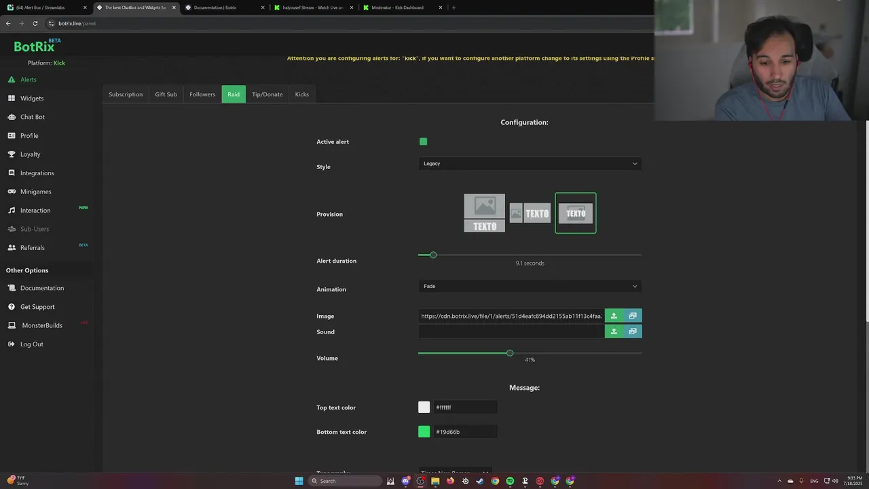Open Minigames in the sidebar
Screen dimensions: 869x489
point(35,192)
